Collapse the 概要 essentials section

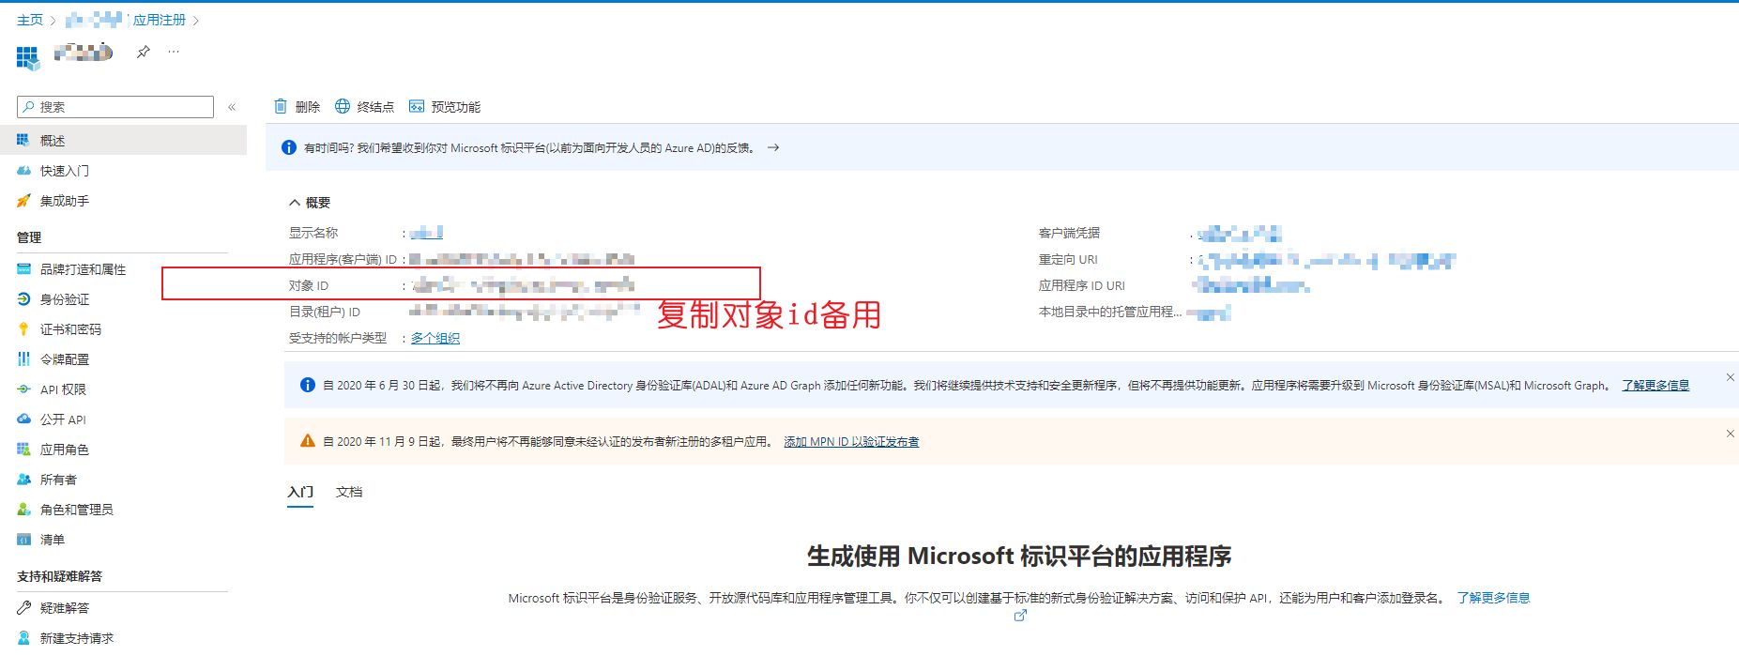310,203
